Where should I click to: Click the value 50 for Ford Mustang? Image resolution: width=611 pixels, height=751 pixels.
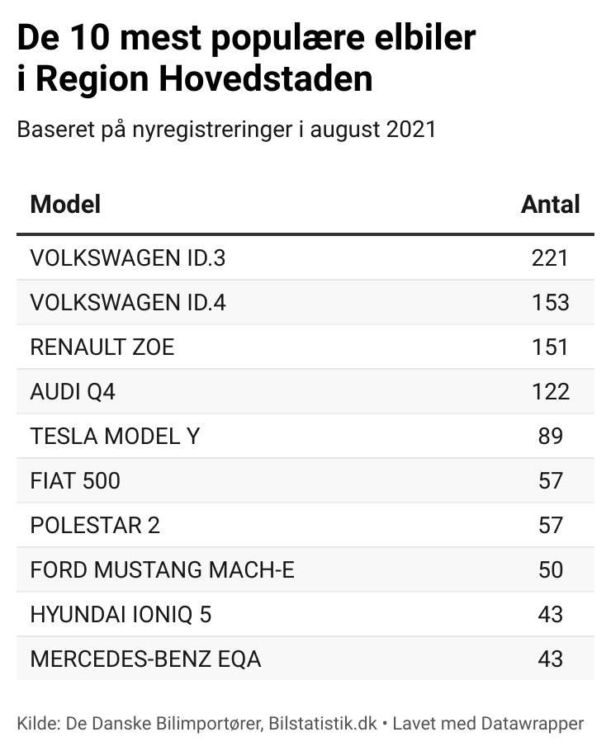click(x=550, y=569)
